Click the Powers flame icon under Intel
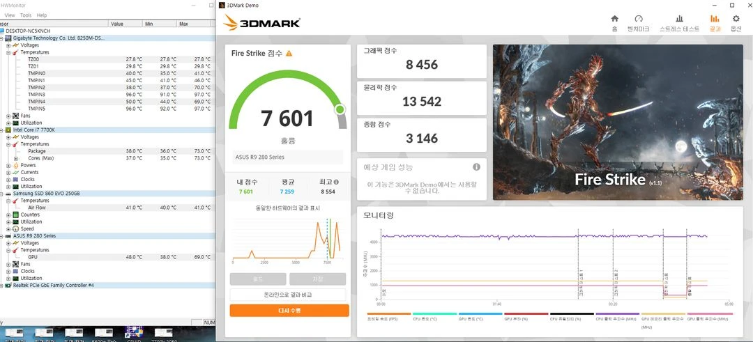This screenshot has height=342, width=753. pyautogui.click(x=16, y=165)
